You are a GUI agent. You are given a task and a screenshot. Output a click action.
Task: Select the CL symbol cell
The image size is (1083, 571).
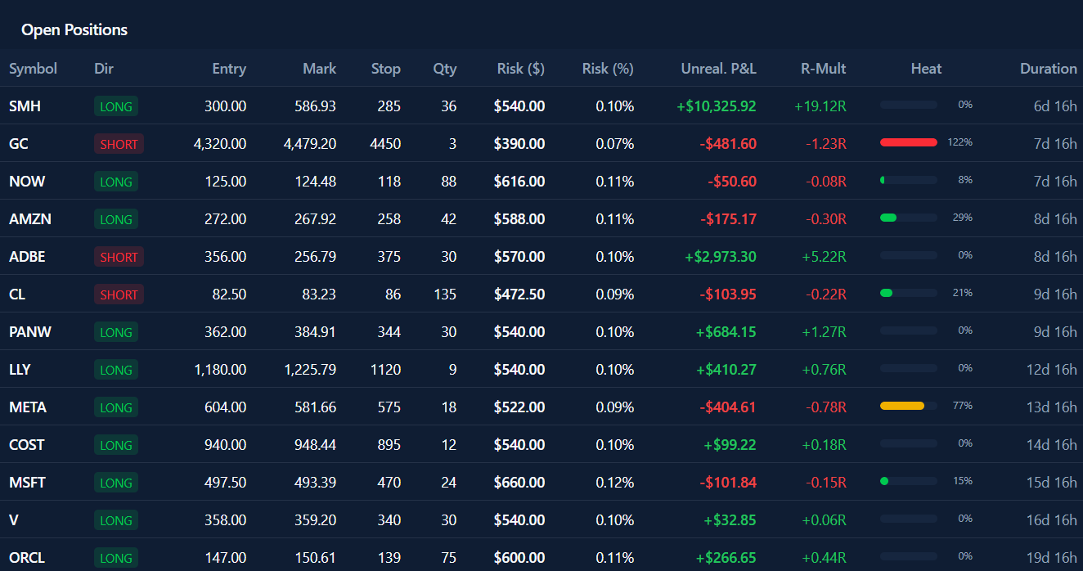pyautogui.click(x=17, y=294)
